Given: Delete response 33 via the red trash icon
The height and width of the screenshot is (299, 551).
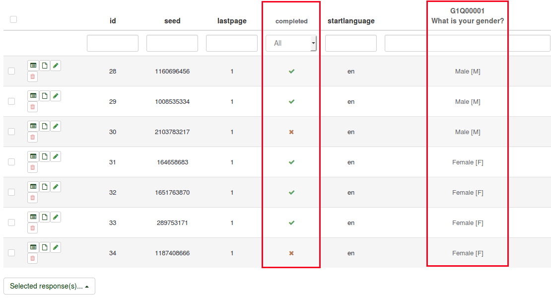Looking at the screenshot, I should (x=33, y=228).
